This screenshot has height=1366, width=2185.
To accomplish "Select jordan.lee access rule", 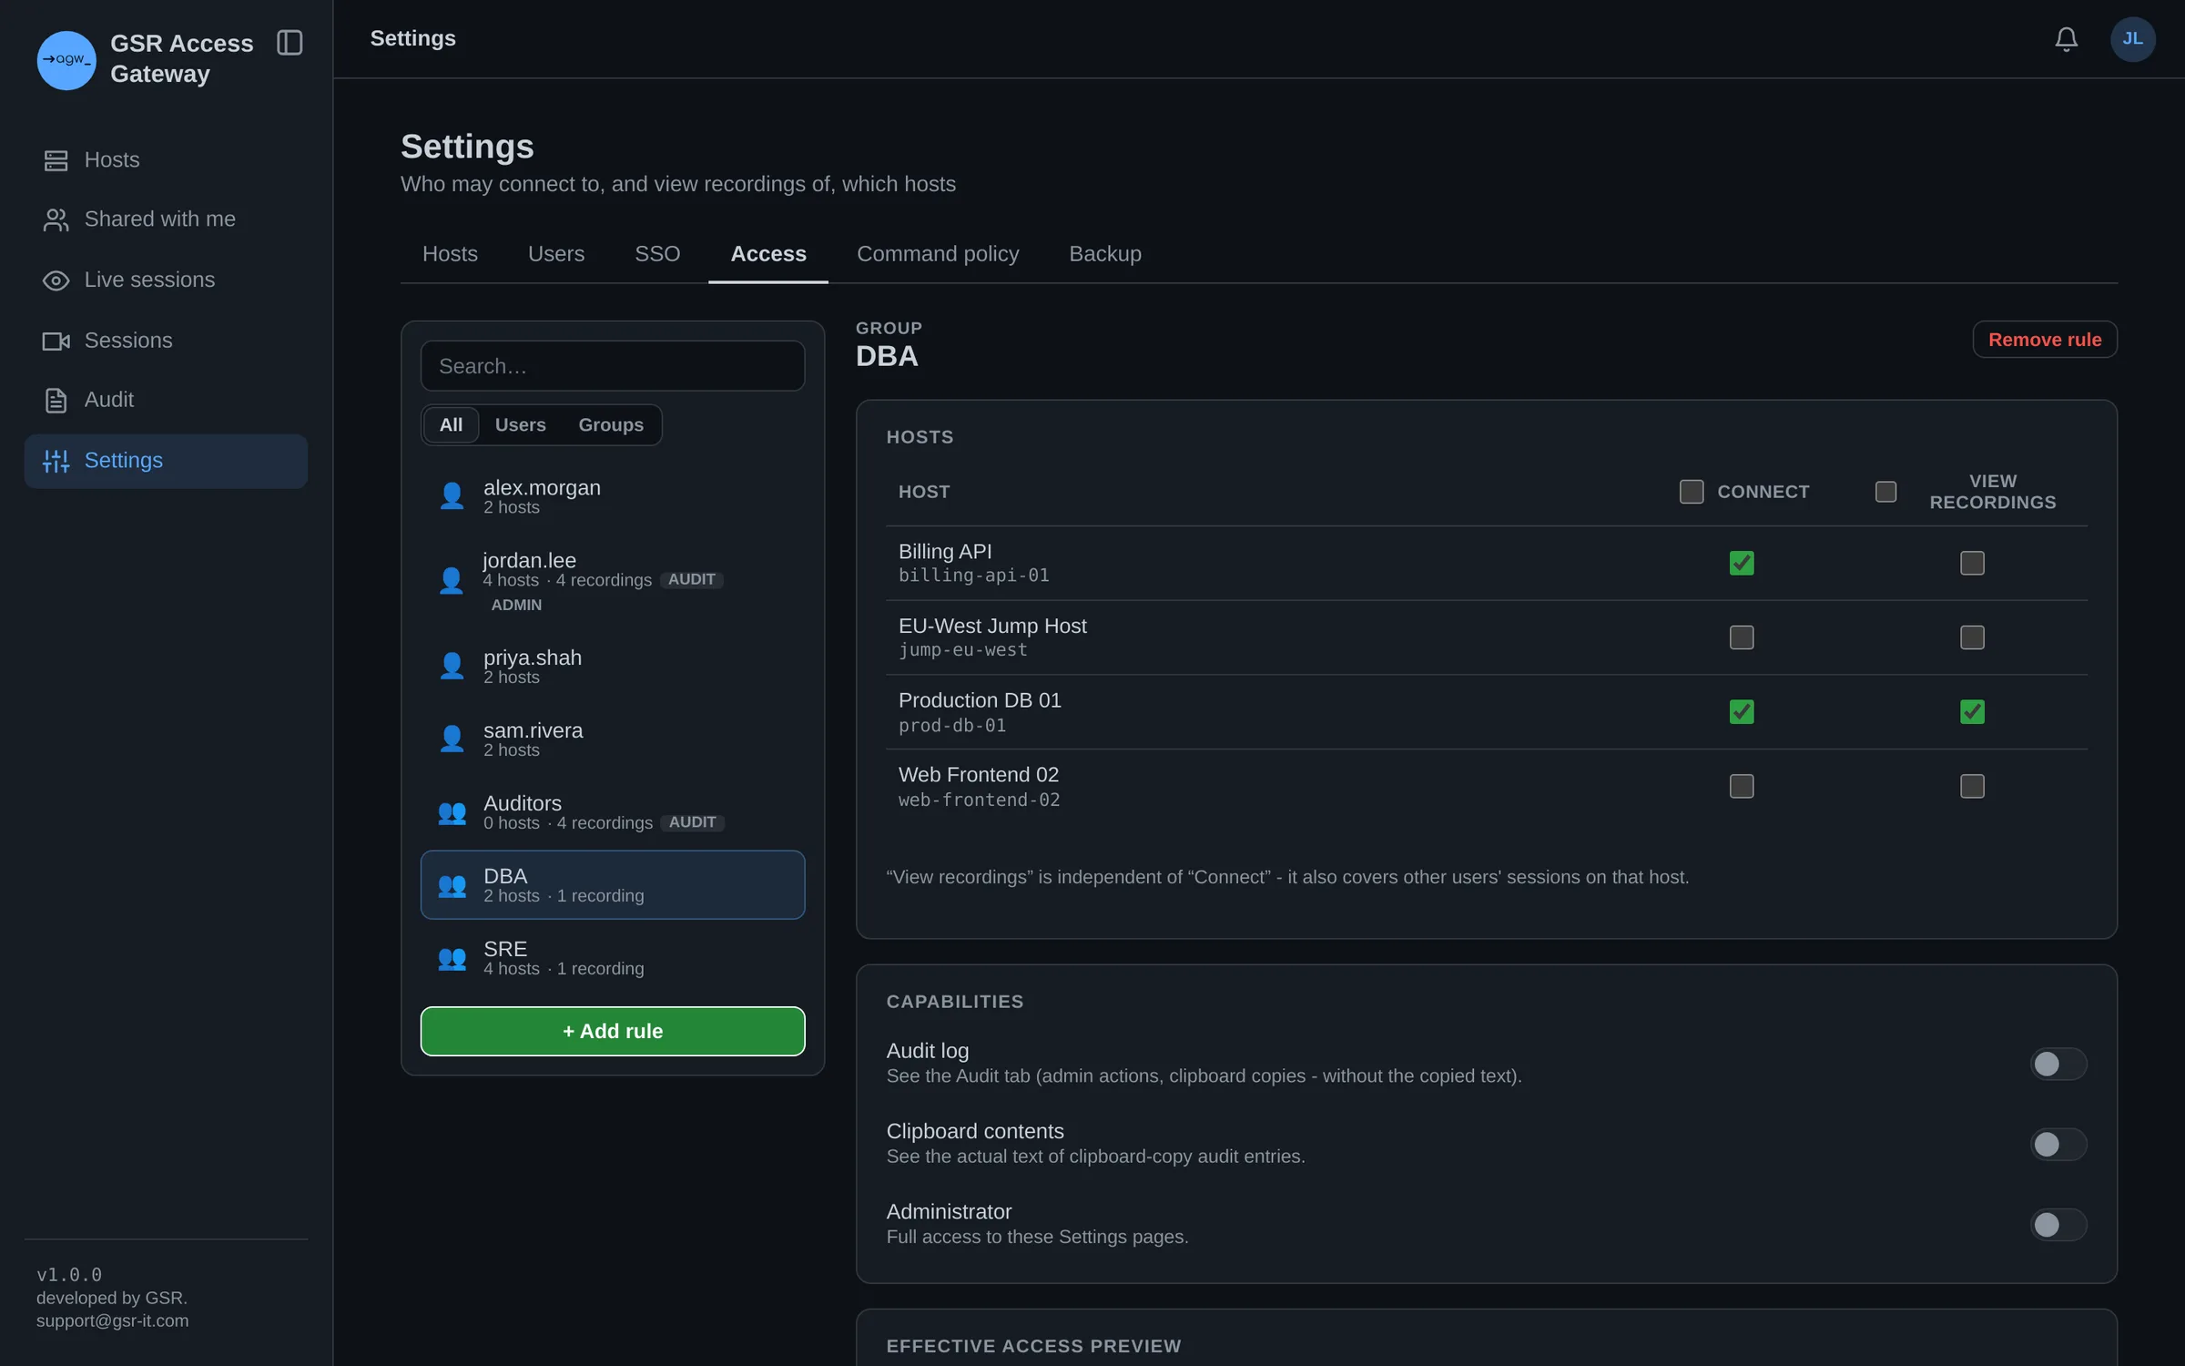I will click(613, 581).
